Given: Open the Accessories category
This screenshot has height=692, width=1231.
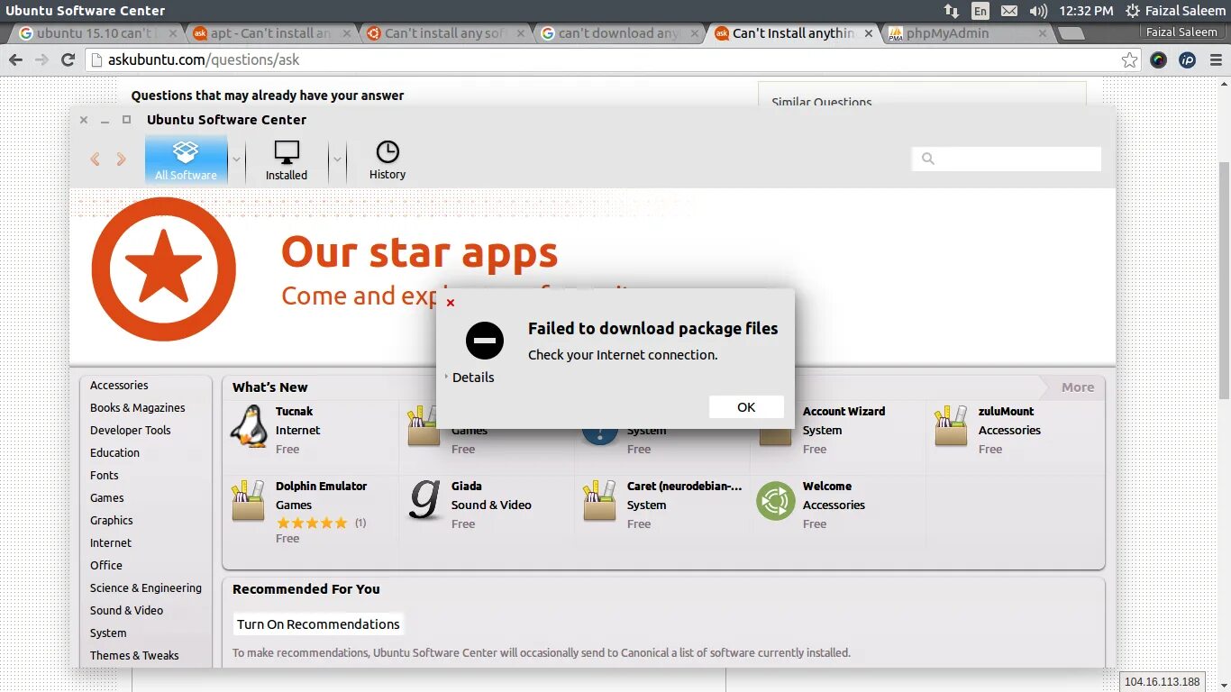Looking at the screenshot, I should point(119,385).
